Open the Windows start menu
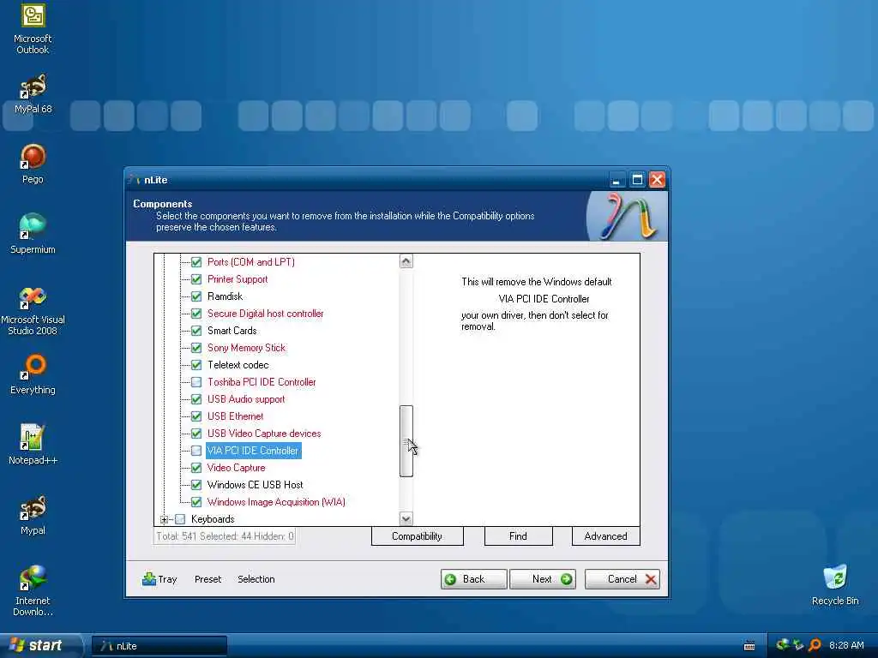Screen dimensions: 878x658 coord(39,646)
